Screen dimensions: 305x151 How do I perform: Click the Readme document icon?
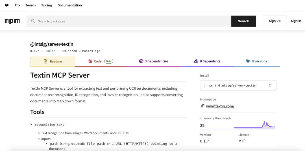click(45, 61)
